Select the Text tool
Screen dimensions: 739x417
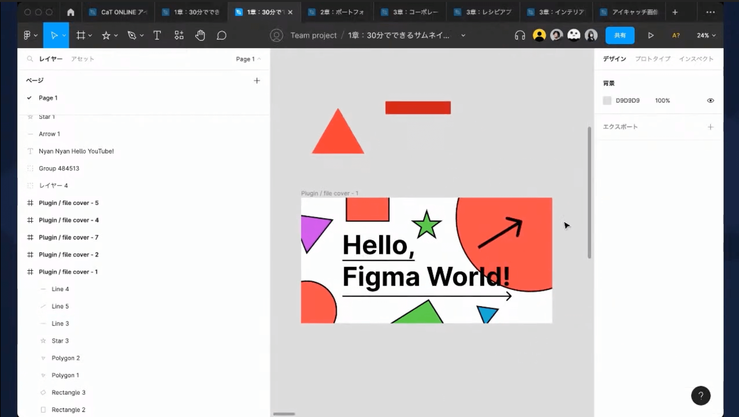157,35
